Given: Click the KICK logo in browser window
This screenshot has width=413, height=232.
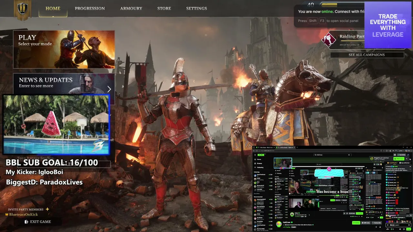Looking at the screenshot, I should click(261, 155).
